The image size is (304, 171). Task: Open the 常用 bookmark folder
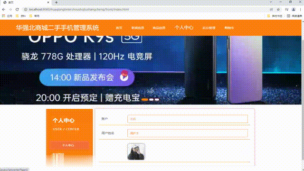pyautogui.click(x=34, y=16)
